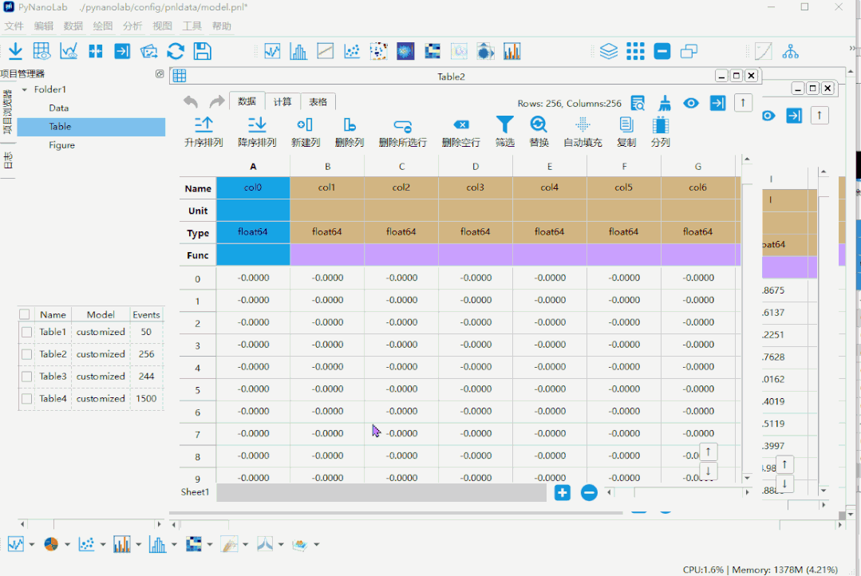This screenshot has width=861, height=576.
Task: Click the image export icon in top toolbar
Action: click(148, 51)
